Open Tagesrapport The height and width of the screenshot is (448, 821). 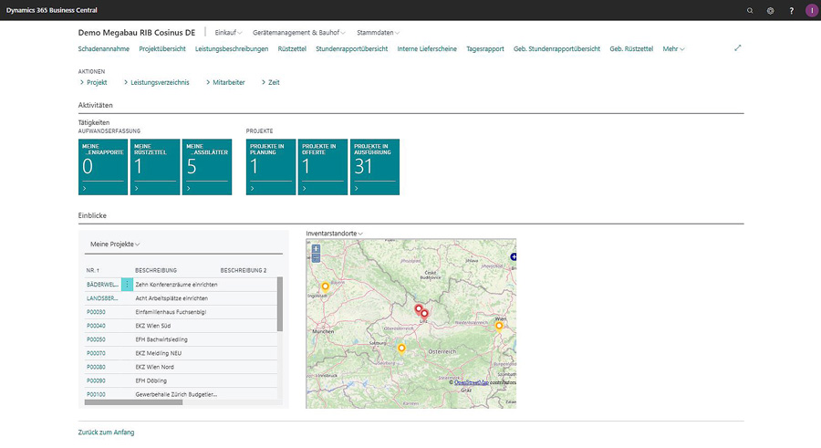pyautogui.click(x=485, y=48)
